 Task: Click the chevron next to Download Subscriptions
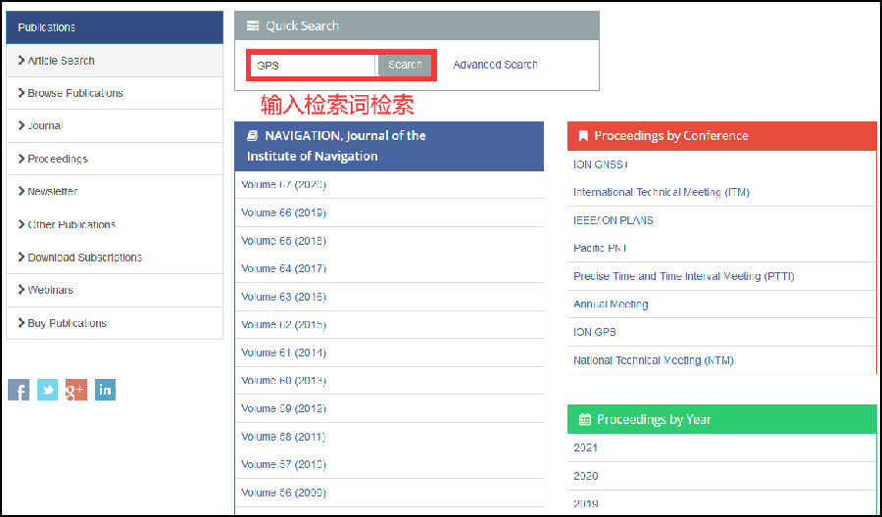click(22, 257)
